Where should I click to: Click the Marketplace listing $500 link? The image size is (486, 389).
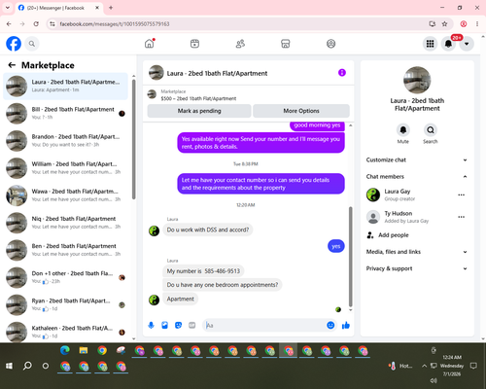[198, 98]
